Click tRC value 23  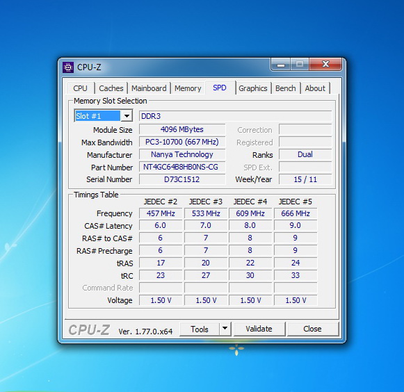tap(161, 275)
